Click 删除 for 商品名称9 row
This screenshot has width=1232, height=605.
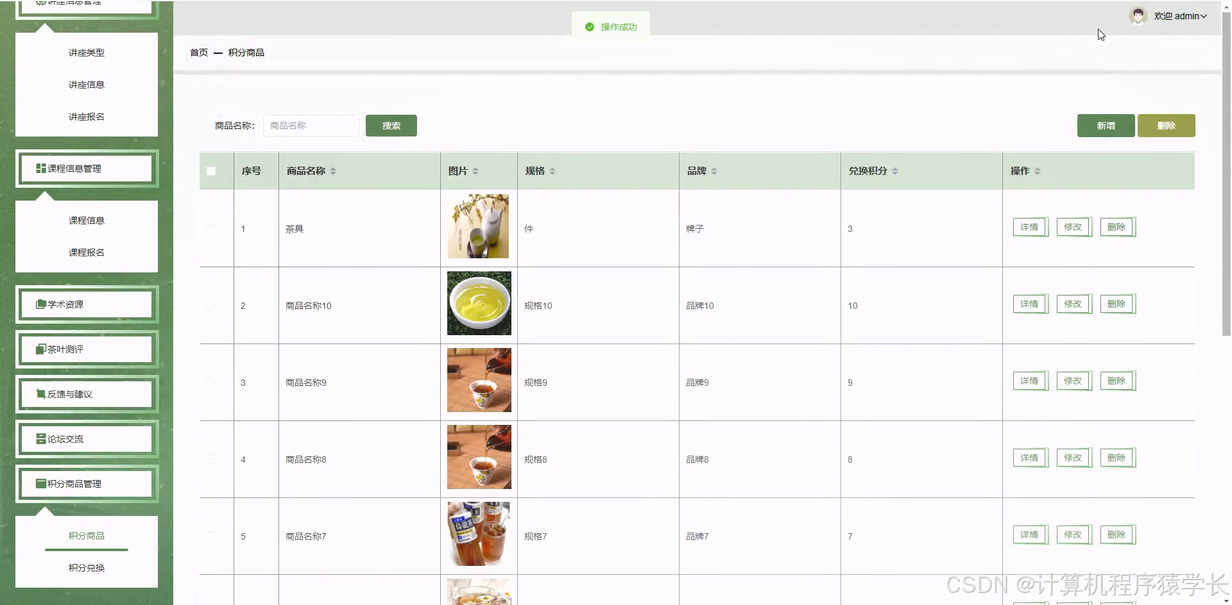1117,381
